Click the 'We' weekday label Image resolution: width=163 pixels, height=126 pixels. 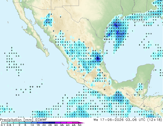click(x=96, y=120)
